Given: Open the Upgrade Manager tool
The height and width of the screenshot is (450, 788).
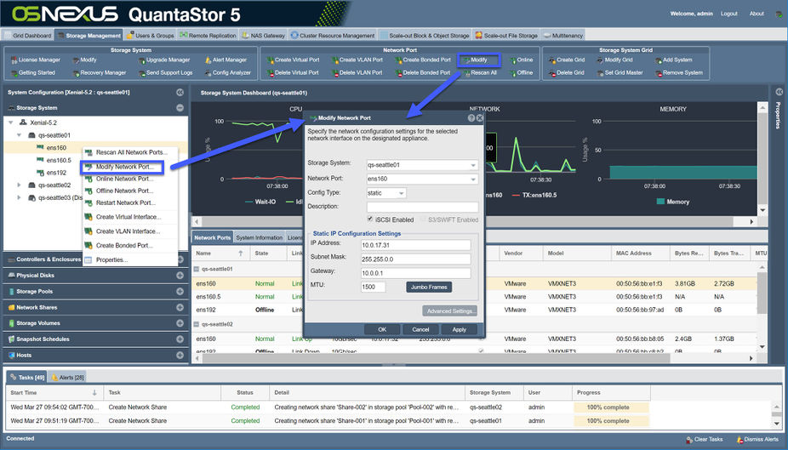Looking at the screenshot, I should pyautogui.click(x=164, y=60).
